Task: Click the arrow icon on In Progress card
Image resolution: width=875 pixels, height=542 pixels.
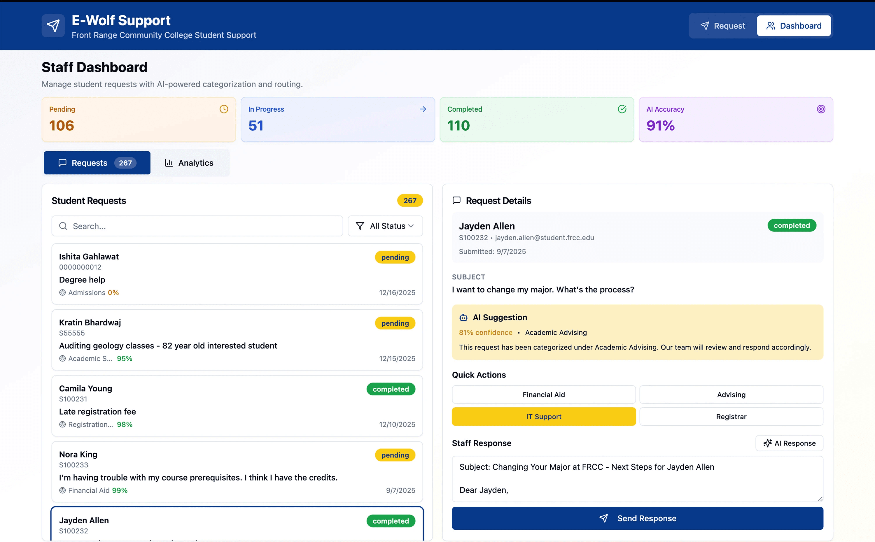Action: tap(423, 109)
